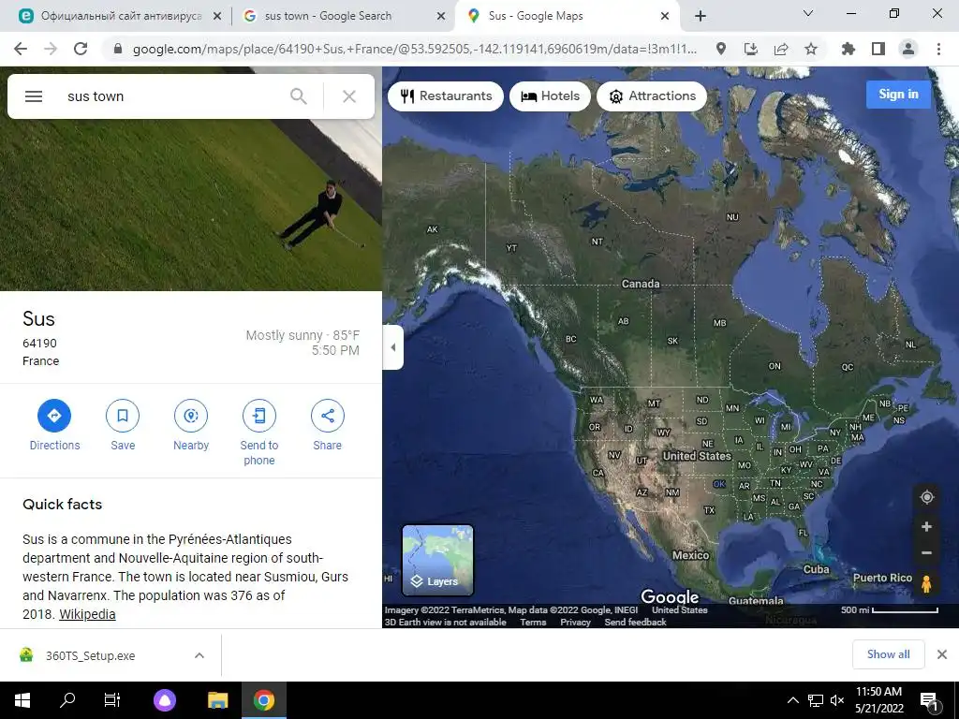Open Privacy link on map footer
This screenshot has height=719, width=959.
[575, 622]
